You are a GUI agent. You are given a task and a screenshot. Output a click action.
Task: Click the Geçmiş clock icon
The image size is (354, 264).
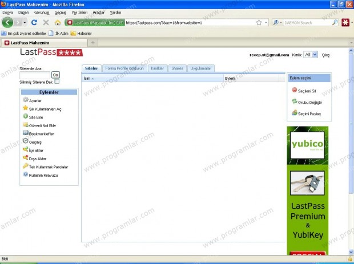pos(26,141)
